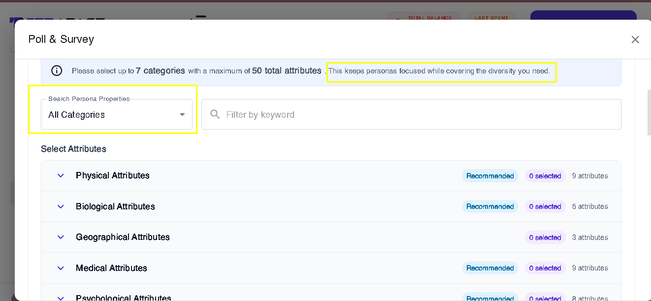Open the All Categories dropdown
The image size is (651, 301).
click(117, 114)
